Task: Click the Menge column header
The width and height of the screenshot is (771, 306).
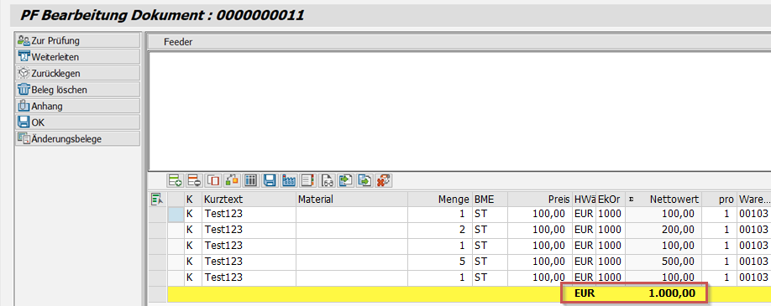Action: pos(439,199)
